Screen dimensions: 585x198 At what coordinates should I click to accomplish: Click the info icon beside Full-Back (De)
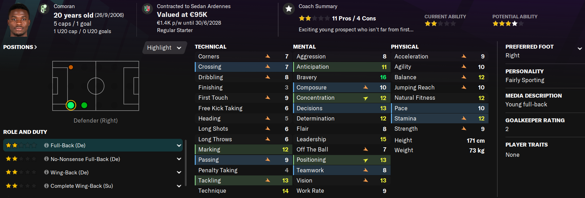pos(46,145)
